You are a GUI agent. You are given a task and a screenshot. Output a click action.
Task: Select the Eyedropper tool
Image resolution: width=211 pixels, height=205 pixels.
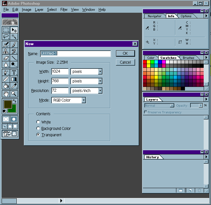14,86
